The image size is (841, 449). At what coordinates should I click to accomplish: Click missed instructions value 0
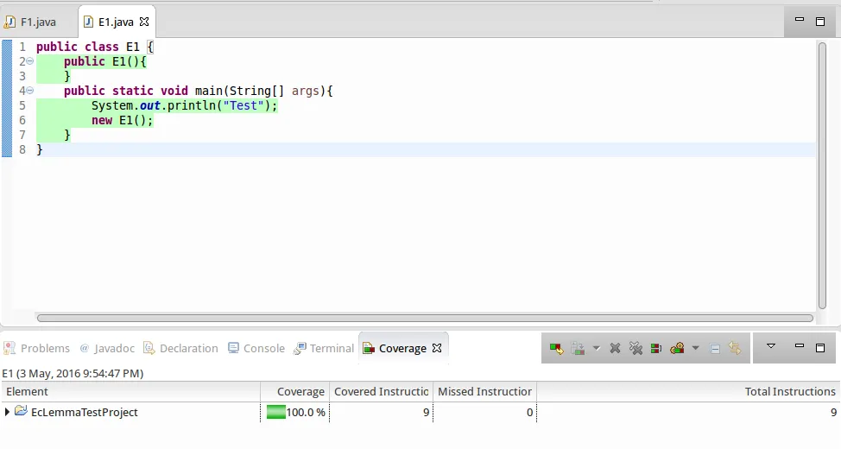[x=529, y=413]
